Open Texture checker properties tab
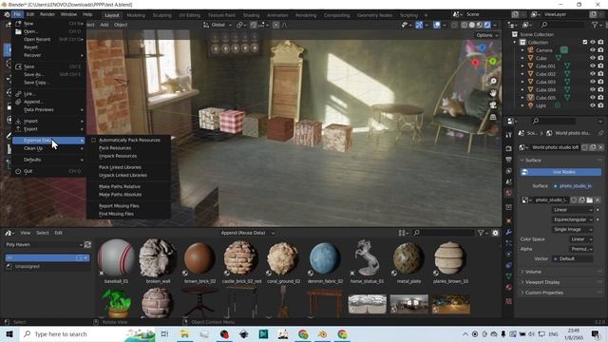 pyautogui.click(x=509, y=301)
